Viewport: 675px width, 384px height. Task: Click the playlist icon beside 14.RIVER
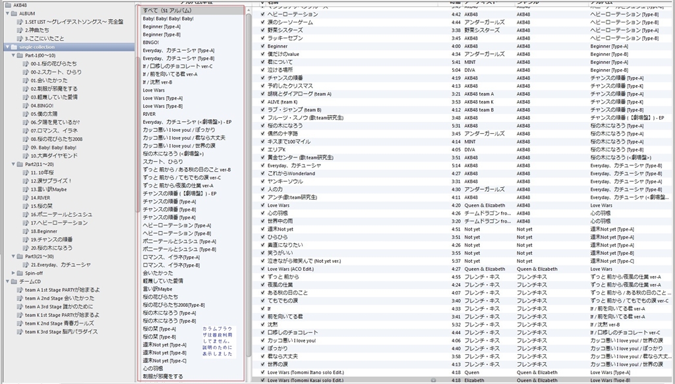point(26,198)
